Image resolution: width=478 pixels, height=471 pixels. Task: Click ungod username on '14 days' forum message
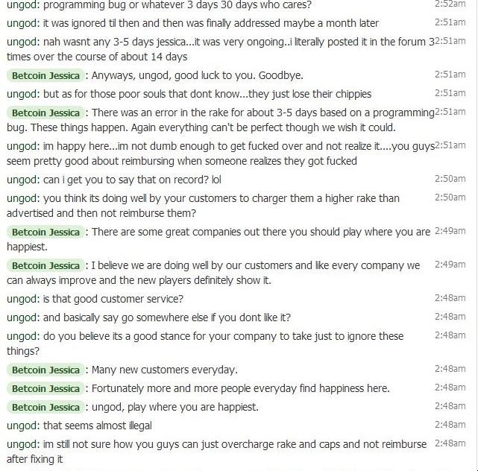22,42
